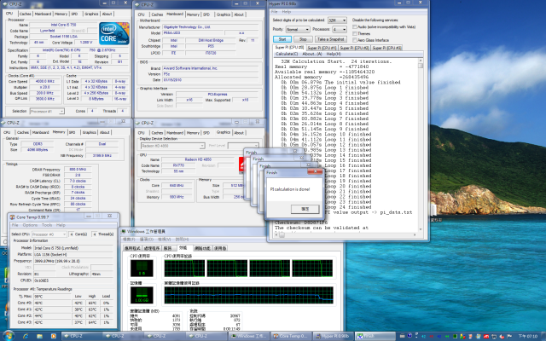Image resolution: width=546 pixels, height=341 pixels.
Task: Click the 'Checksum' line in Super PI output
Action: pyautogui.click(x=301, y=223)
